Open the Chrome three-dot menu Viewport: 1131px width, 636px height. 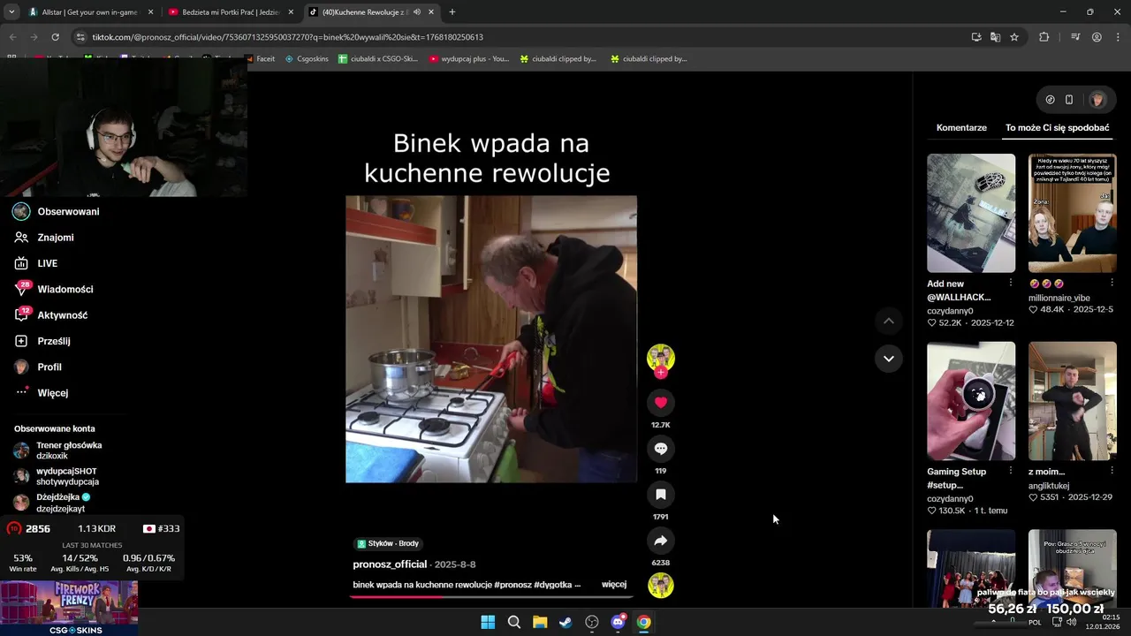tap(1118, 37)
